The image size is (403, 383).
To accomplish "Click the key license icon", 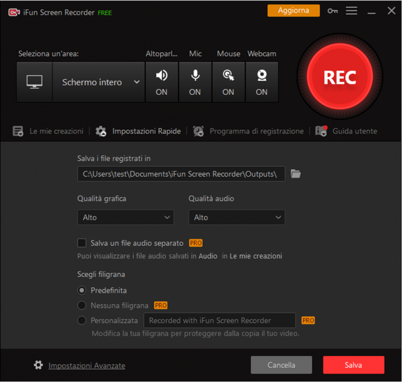I will (x=332, y=11).
